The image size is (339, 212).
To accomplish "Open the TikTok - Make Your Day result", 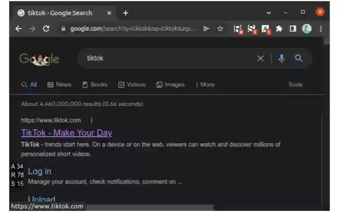I will pos(67,133).
